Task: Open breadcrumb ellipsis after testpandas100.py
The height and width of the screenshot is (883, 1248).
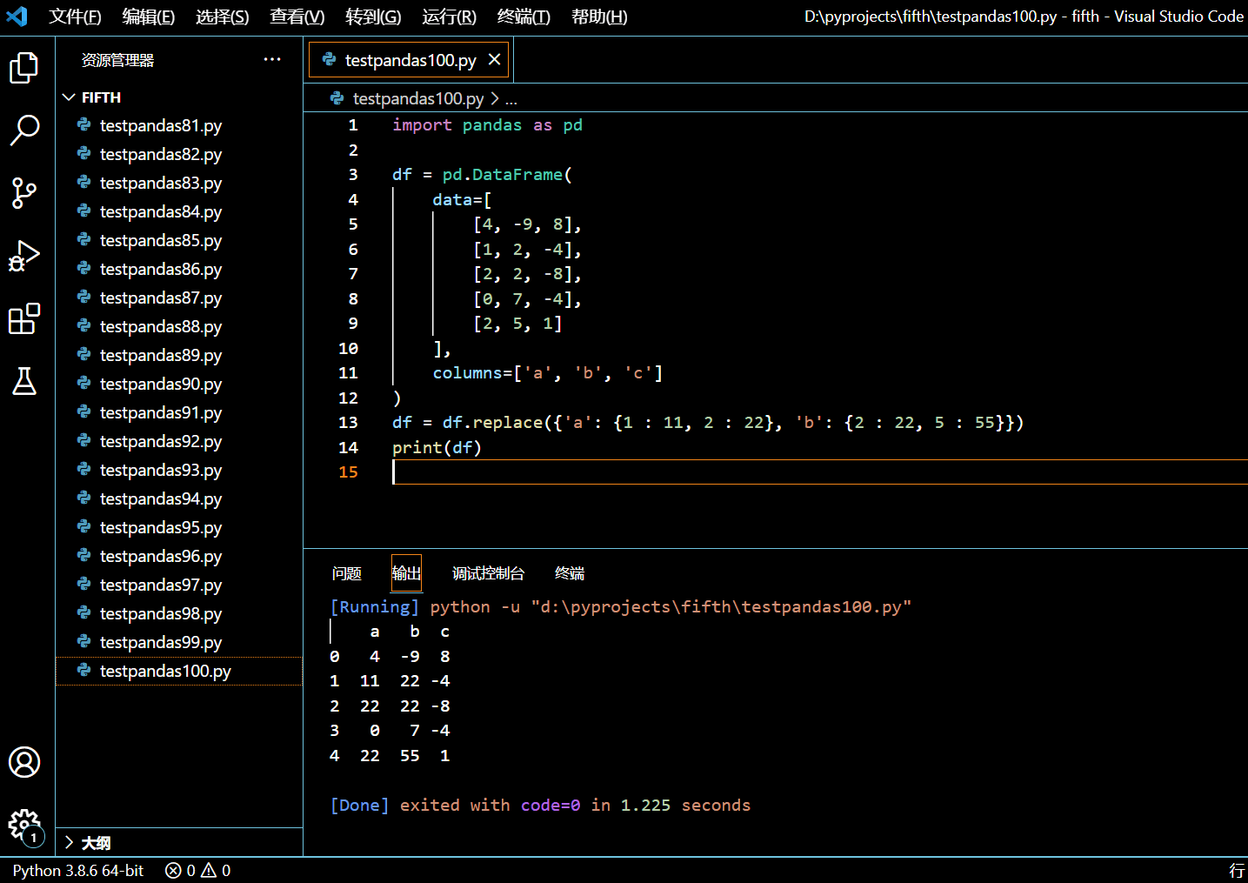Action: (x=511, y=98)
